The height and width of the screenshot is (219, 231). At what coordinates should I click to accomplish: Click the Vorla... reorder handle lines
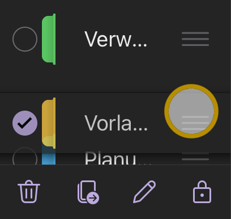pyautogui.click(x=195, y=123)
